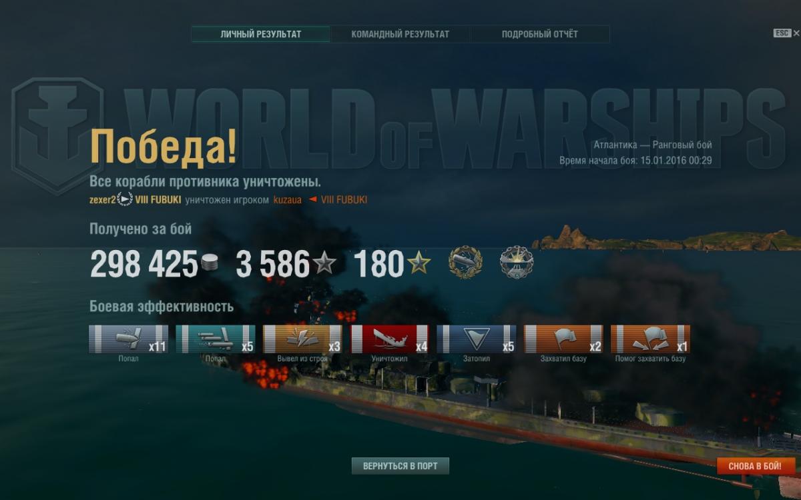Click the second silver achievement medal

tap(517, 262)
